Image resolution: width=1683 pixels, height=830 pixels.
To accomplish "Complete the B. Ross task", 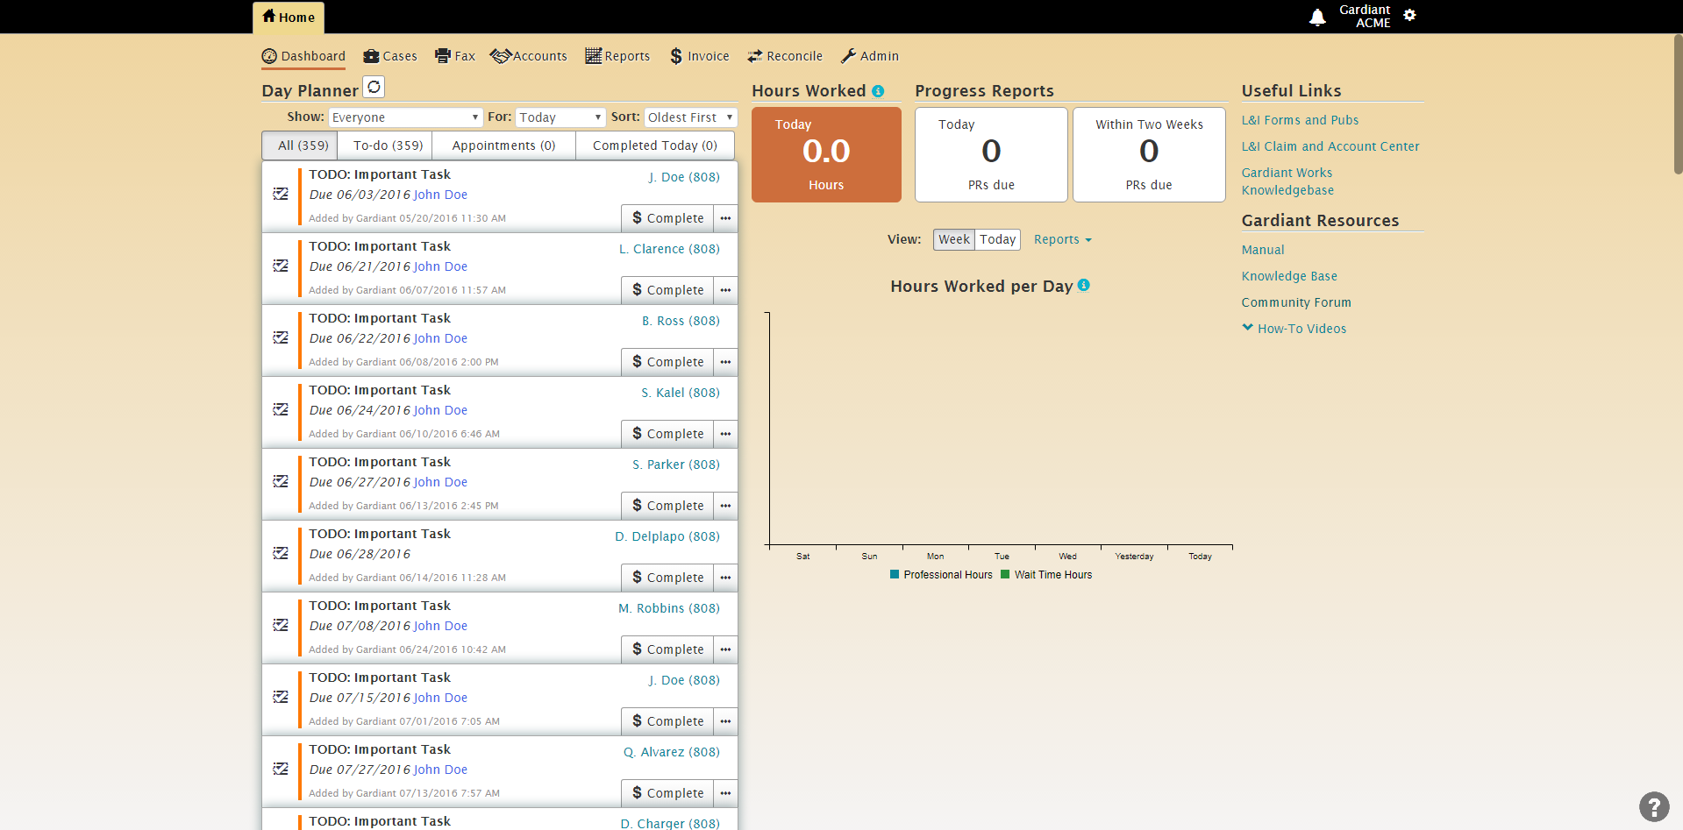I will click(667, 362).
